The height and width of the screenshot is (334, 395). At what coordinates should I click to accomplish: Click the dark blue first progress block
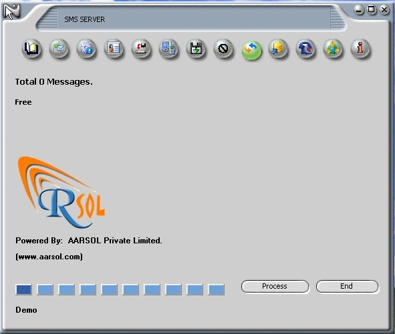click(x=23, y=289)
